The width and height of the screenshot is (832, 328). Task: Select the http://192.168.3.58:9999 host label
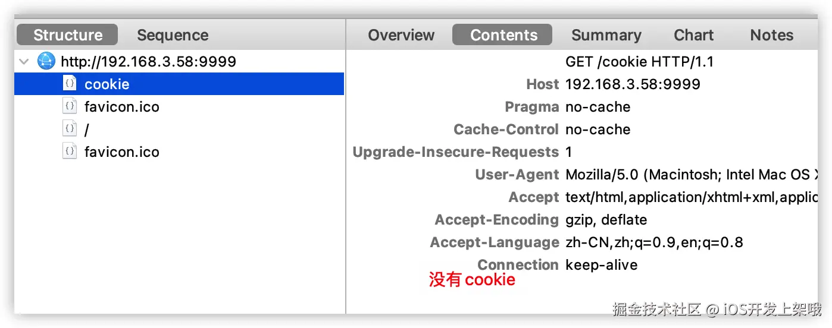tap(148, 61)
